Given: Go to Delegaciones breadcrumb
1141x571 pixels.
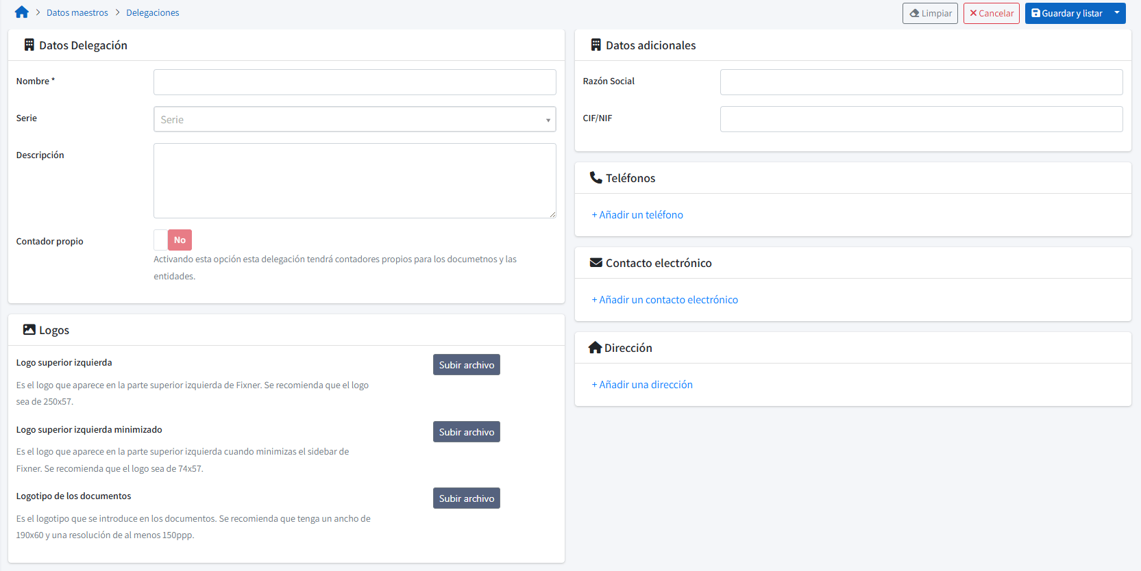Looking at the screenshot, I should pos(152,13).
